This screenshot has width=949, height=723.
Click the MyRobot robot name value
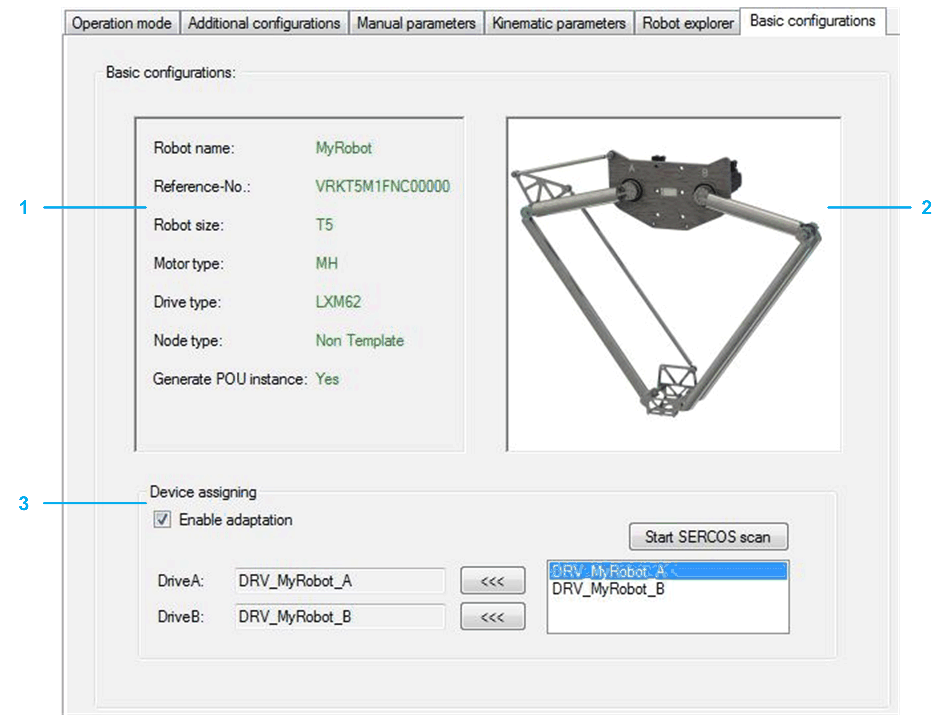343,148
